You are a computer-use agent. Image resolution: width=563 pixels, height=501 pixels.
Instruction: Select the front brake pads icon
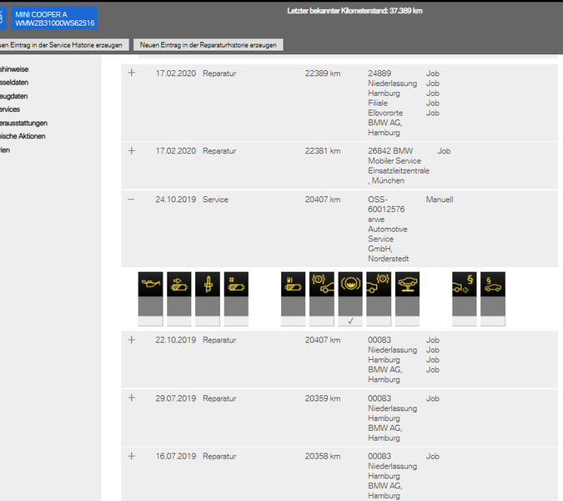[322, 284]
